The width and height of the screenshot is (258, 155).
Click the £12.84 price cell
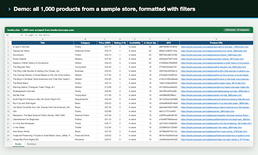coord(105,127)
